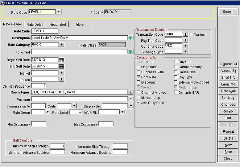The height and width of the screenshot is (167, 240).
Task: Click the Display Sequence input field
Action: point(39,86)
